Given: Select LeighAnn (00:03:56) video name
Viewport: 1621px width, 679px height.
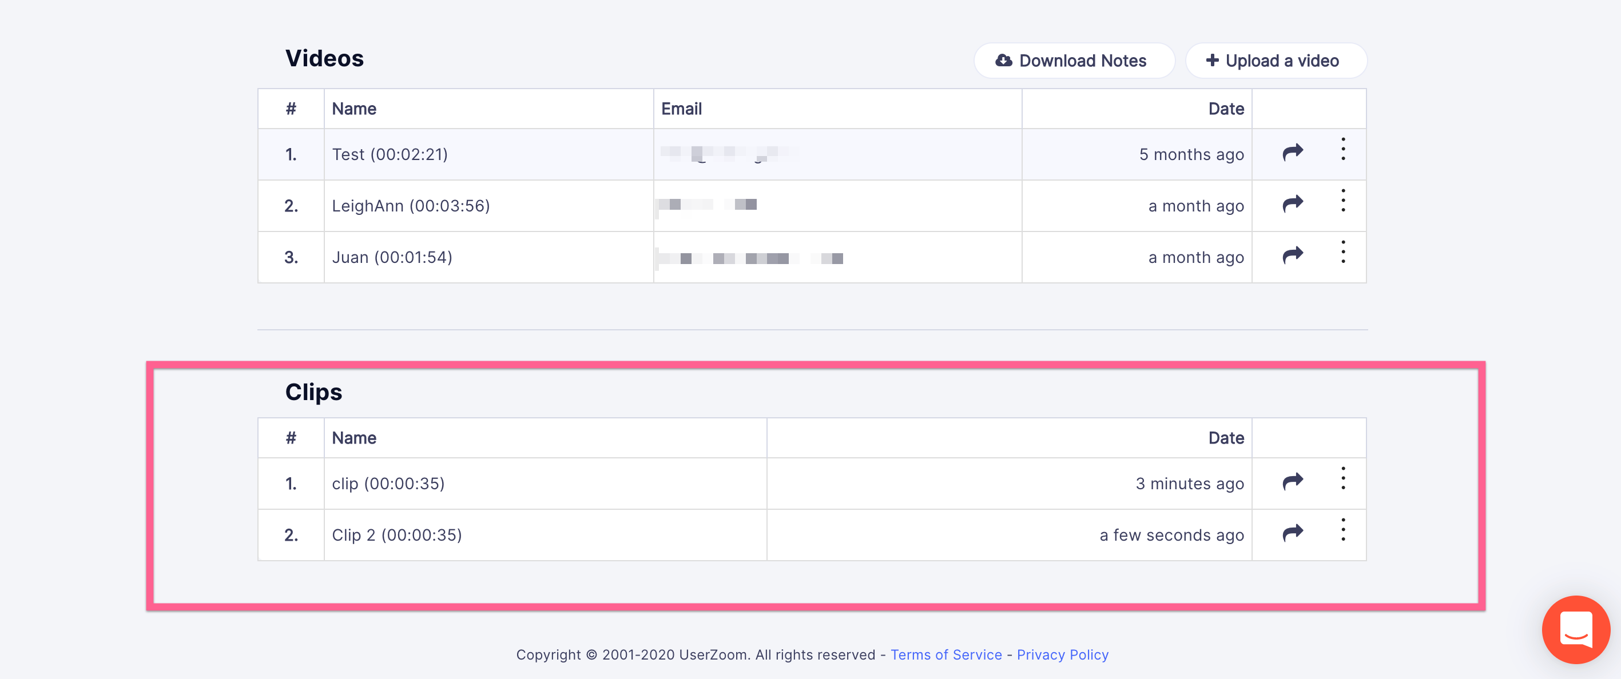Looking at the screenshot, I should click(411, 206).
